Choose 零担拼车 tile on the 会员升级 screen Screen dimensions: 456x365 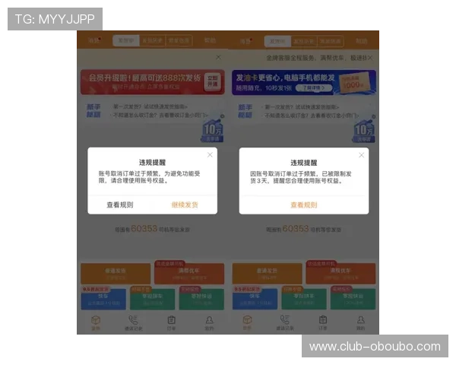[153, 299]
